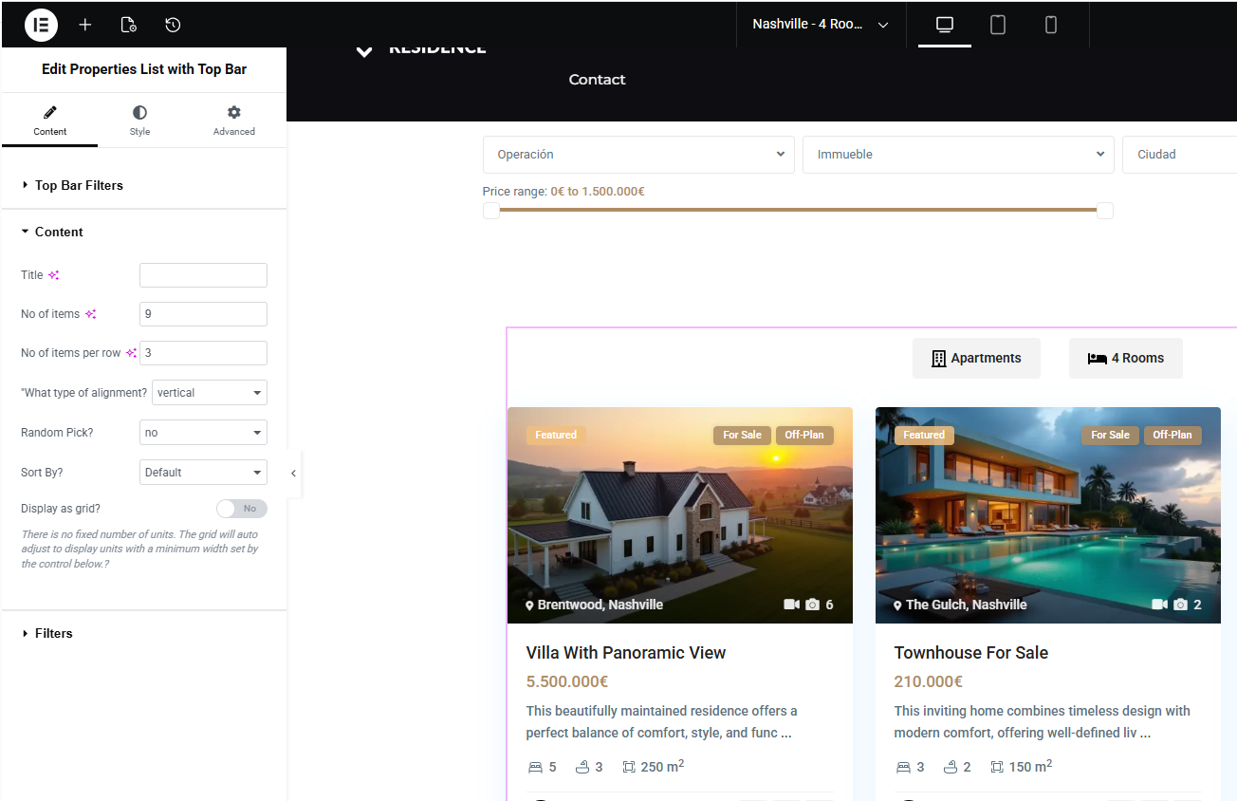Viewport: 1237px width, 801px height.
Task: Click the 4 Rooms filter button
Action: (x=1125, y=358)
